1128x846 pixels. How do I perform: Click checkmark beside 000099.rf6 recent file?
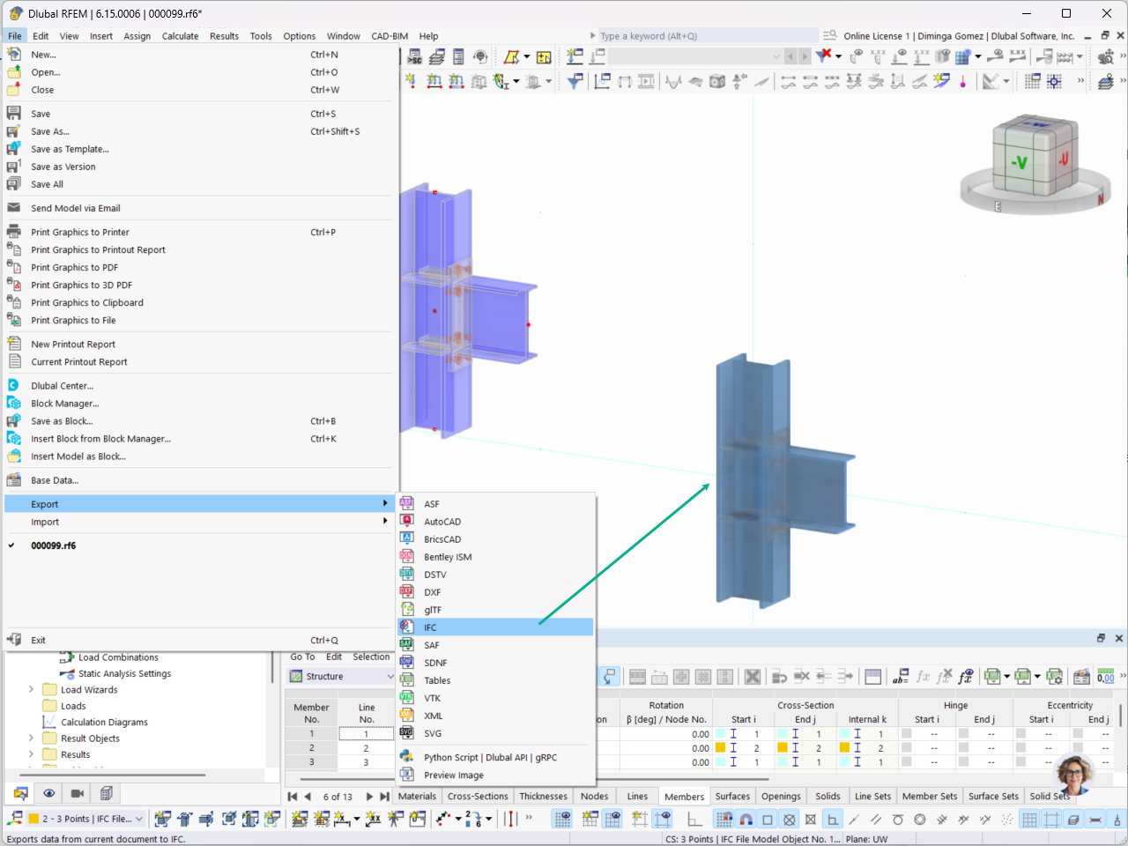(12, 545)
